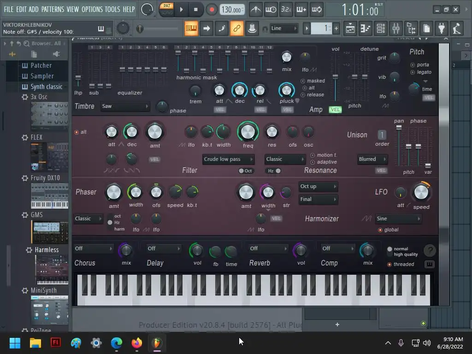Image resolution: width=472 pixels, height=354 pixels.
Task: Click the Delay Off selector
Action: [164, 248]
